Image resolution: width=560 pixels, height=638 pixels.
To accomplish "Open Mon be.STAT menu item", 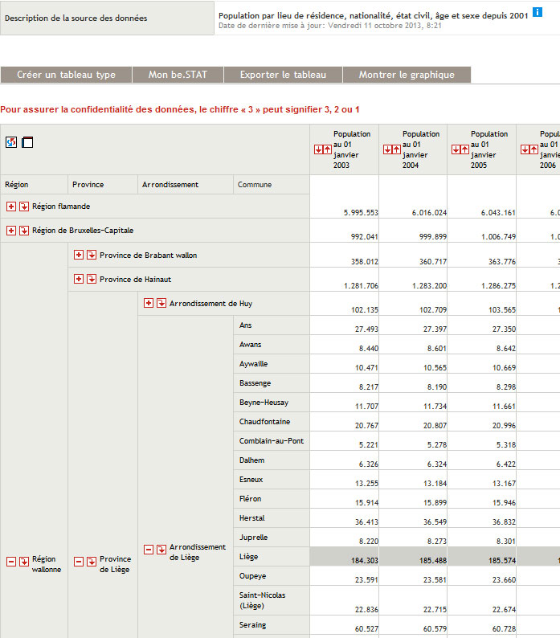I will pyautogui.click(x=178, y=75).
